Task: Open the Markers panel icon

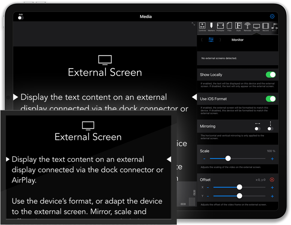Action: pyautogui.click(x=211, y=27)
